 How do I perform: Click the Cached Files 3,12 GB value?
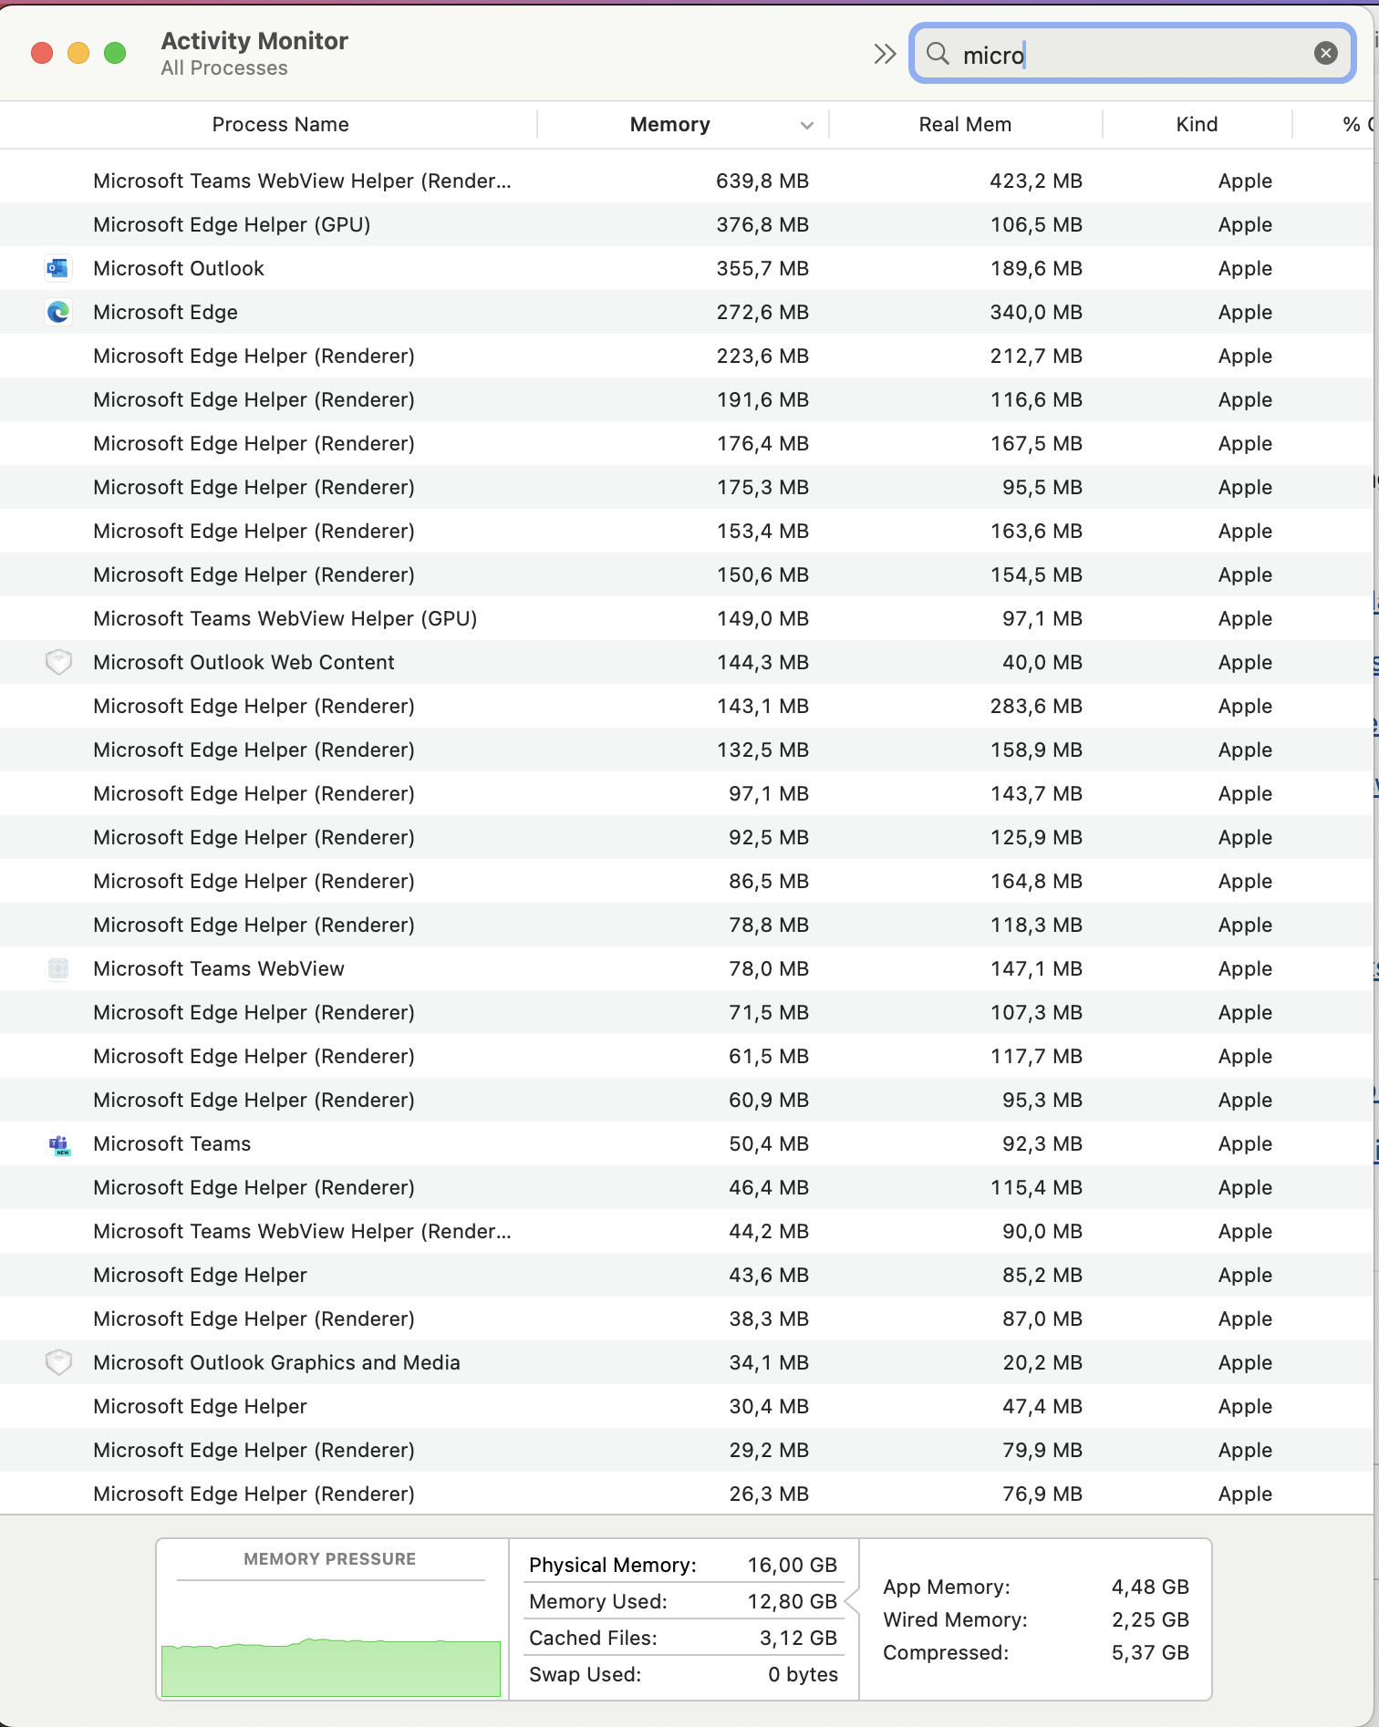[798, 1638]
